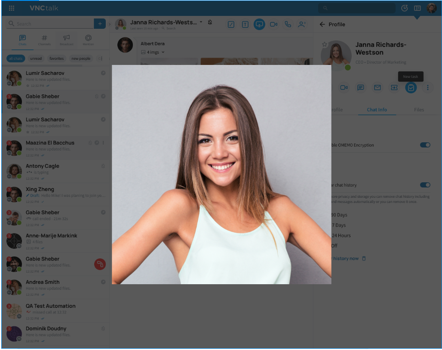Filter chats by unread

pos(36,58)
